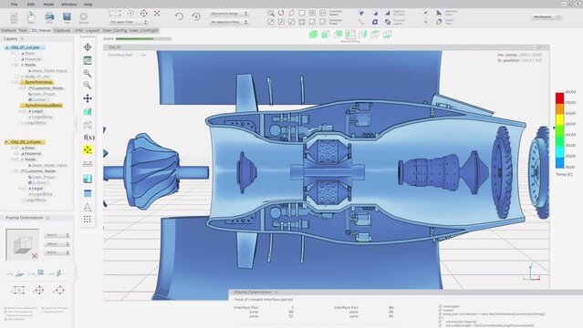Toggle the Material checkbox under Obj_02_Lvl.par
The height and width of the screenshot is (328, 583).
[16, 154]
